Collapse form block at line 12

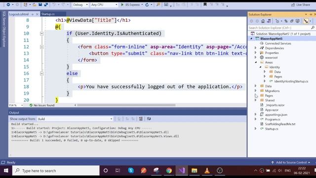[x=41, y=47]
